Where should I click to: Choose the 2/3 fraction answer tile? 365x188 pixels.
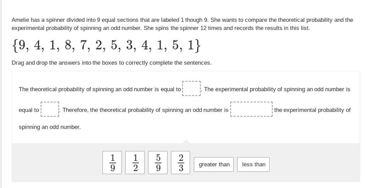[x=181, y=163]
